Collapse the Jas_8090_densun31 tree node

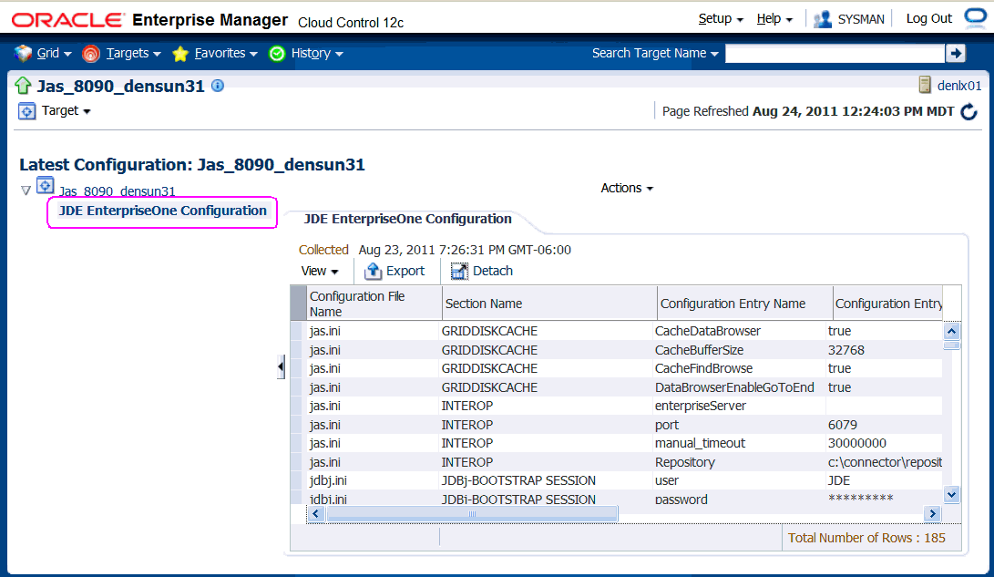(26, 191)
